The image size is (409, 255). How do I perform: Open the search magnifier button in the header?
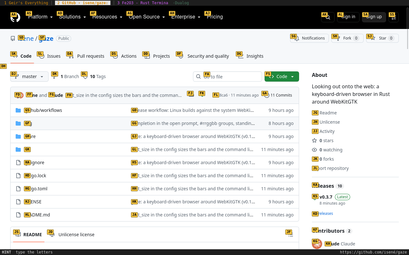[328, 17]
